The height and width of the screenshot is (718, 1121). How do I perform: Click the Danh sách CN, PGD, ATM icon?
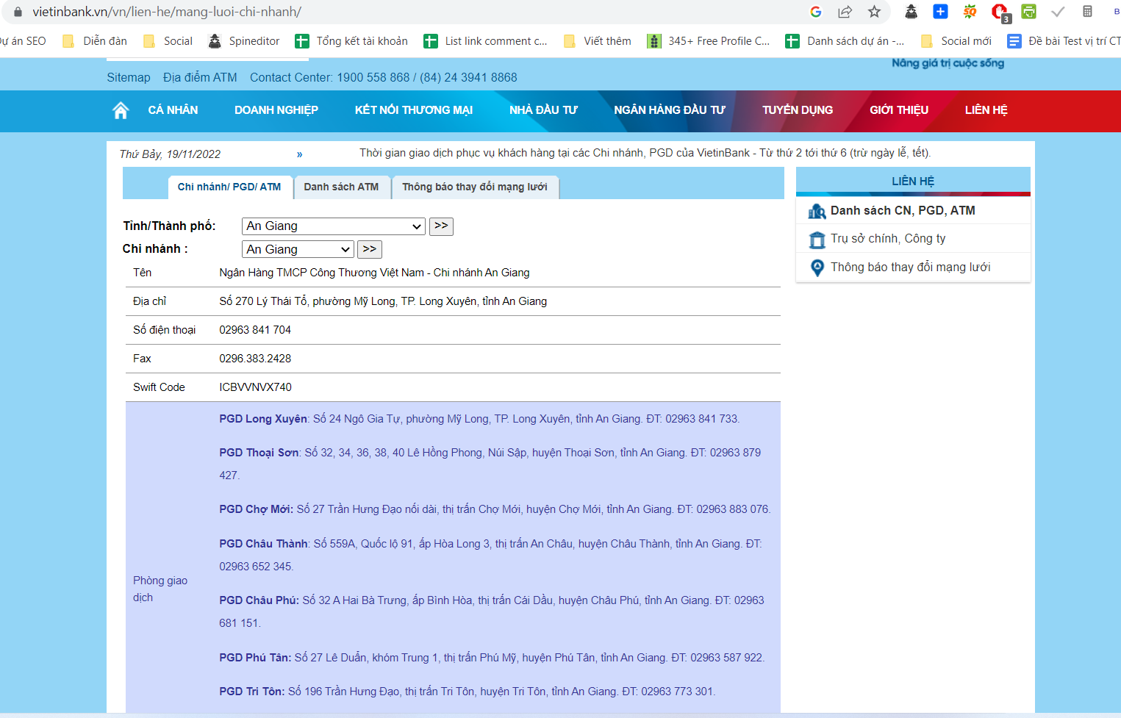(x=817, y=212)
